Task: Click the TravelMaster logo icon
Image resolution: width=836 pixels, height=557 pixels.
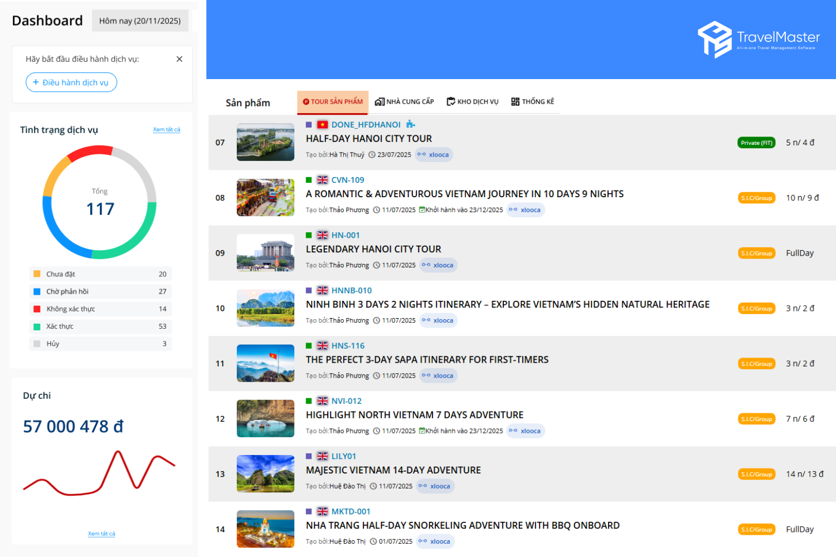Action: coord(715,39)
